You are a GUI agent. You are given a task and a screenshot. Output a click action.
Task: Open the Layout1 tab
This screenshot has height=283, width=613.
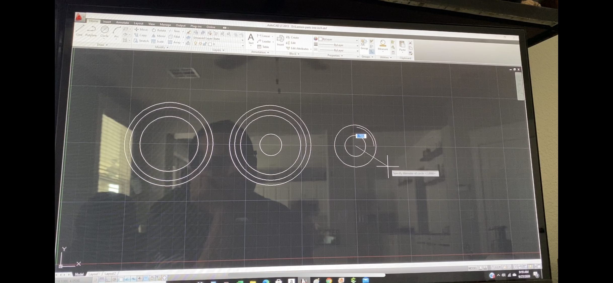coord(94,274)
